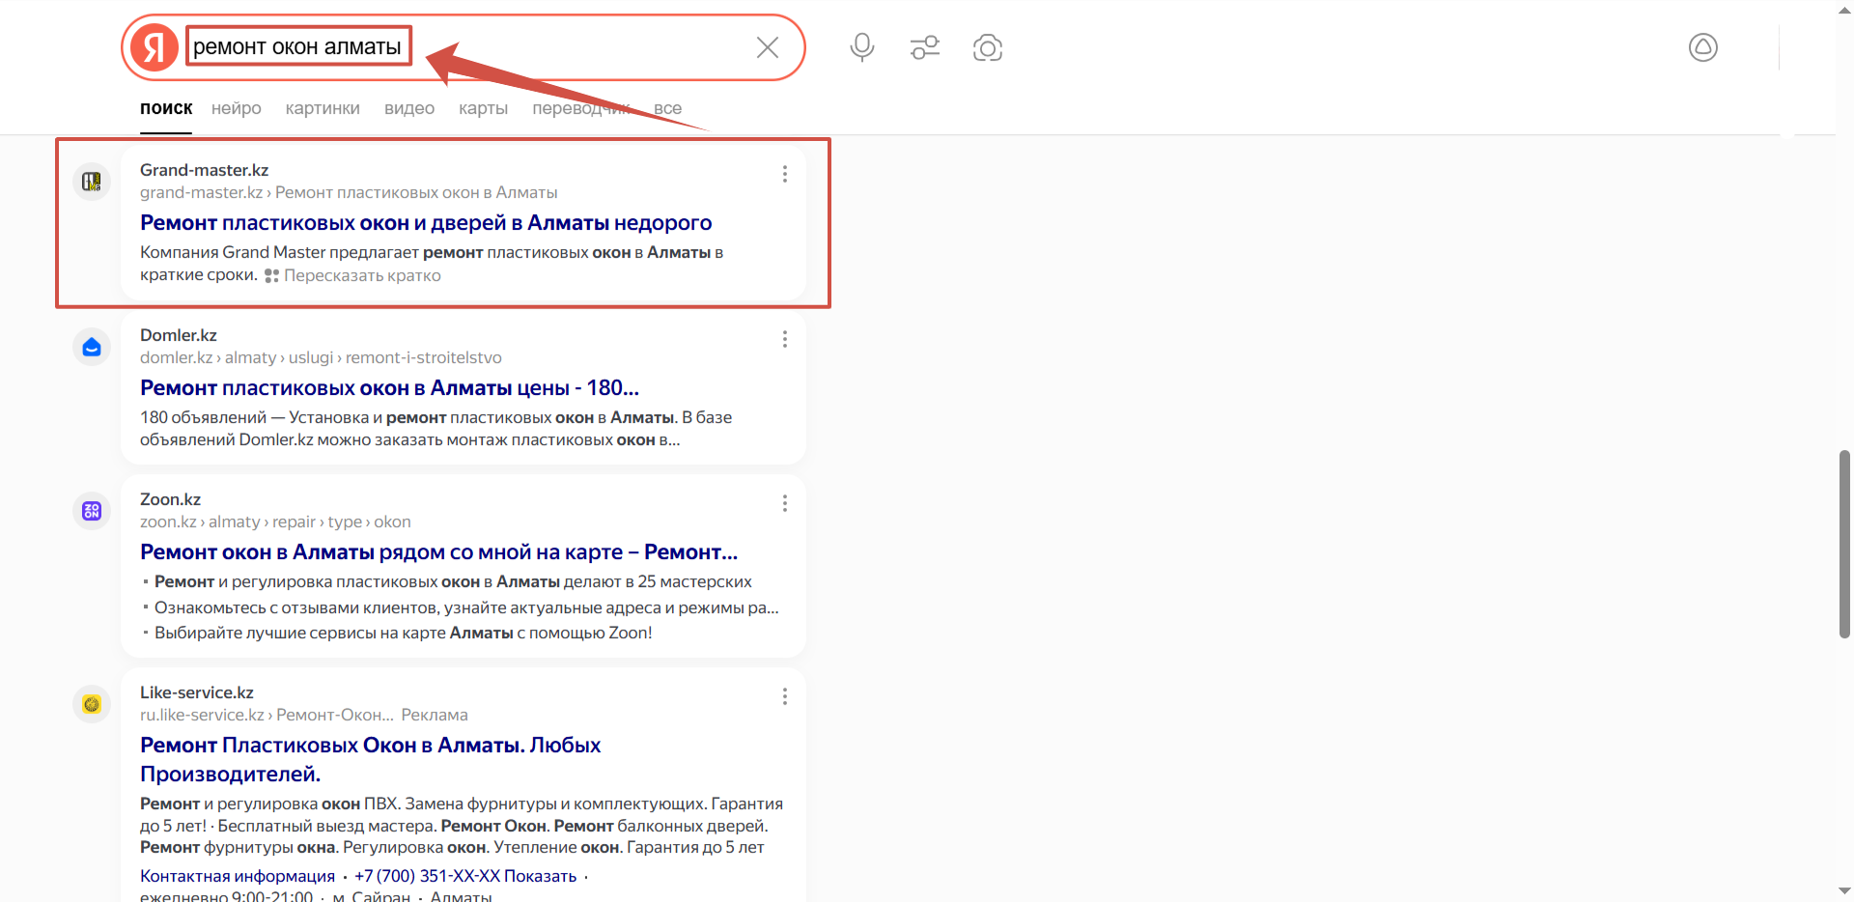This screenshot has width=1854, height=902.
Task: Switch to the нейро tab
Action: (x=237, y=108)
